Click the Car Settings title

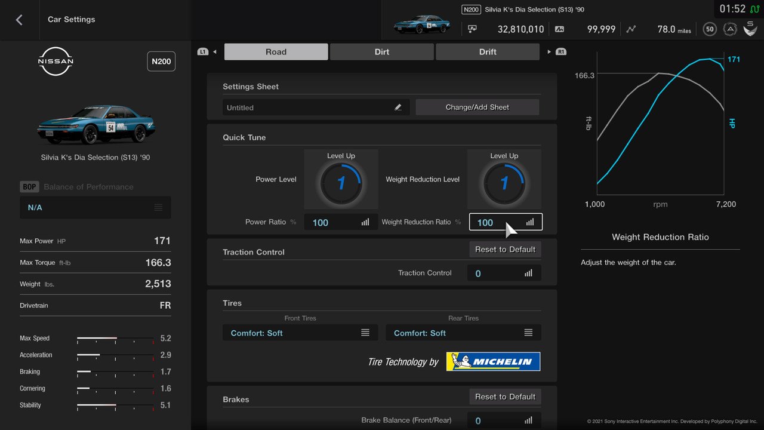pyautogui.click(x=72, y=19)
